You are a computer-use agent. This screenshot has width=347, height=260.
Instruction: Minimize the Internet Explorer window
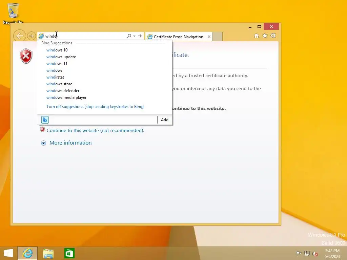tap(250, 27)
